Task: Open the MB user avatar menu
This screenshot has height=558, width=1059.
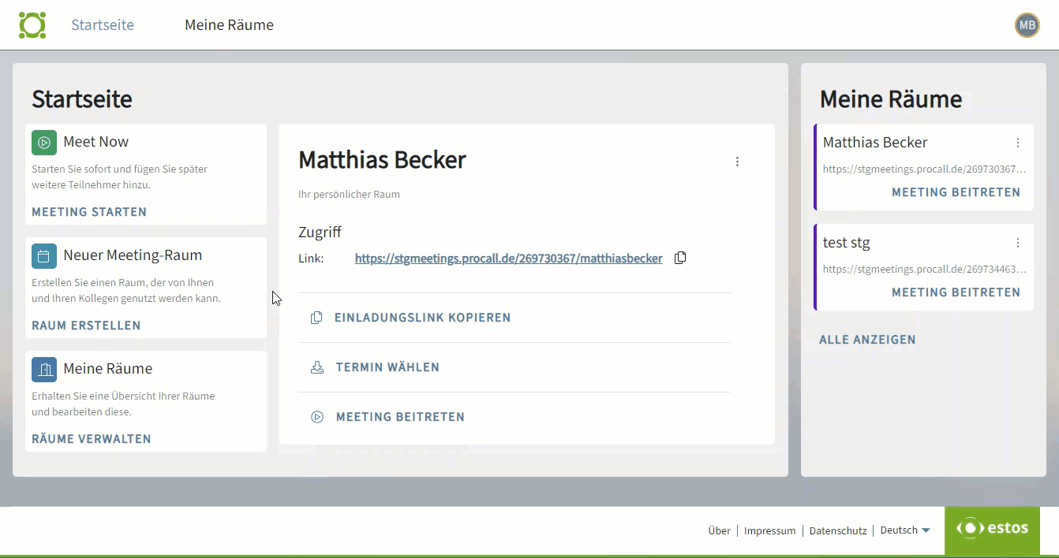Action: click(1027, 25)
